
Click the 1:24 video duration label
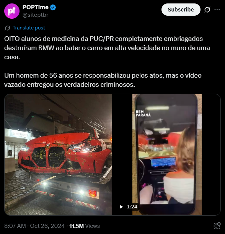point(132,207)
